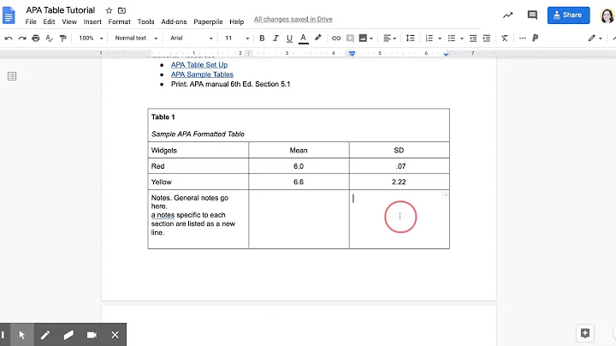Open the Normal text style dropdown
This screenshot has height=346, width=616.
136,39
